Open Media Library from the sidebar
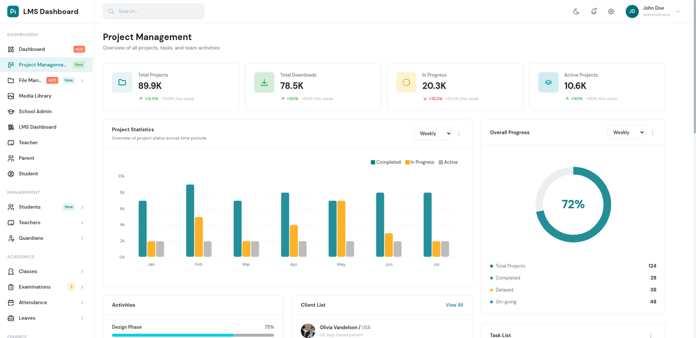696x338 pixels. [x=35, y=96]
